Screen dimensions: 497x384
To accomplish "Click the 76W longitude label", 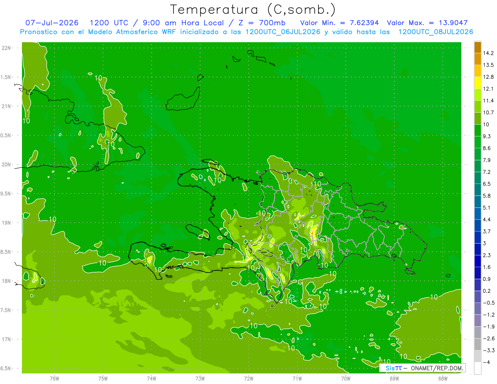I will [x=54, y=378].
